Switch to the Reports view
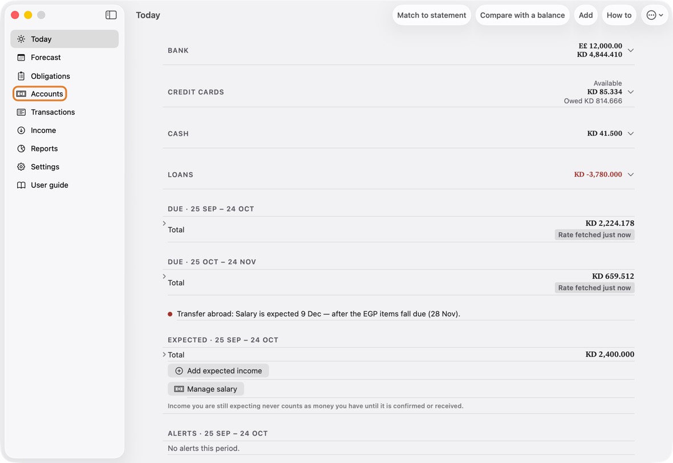The width and height of the screenshot is (673, 463). click(64, 148)
